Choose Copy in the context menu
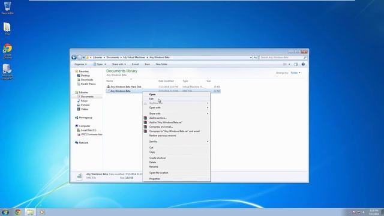The height and width of the screenshot is (216, 384). coord(176,152)
